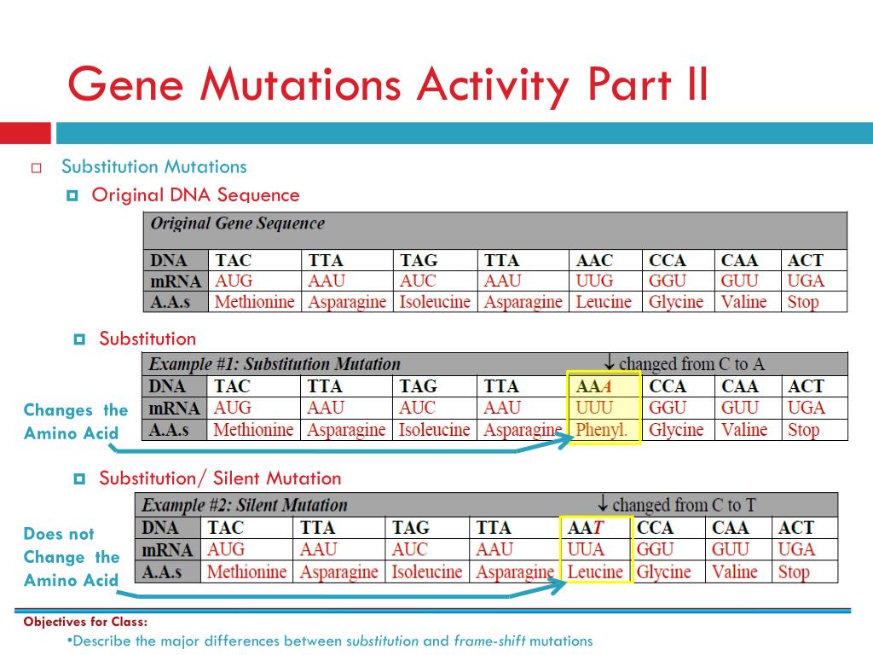Screen dimensions: 873x655
Task: Click the DNA row label in Original Gene Sequence
Action: point(169,261)
